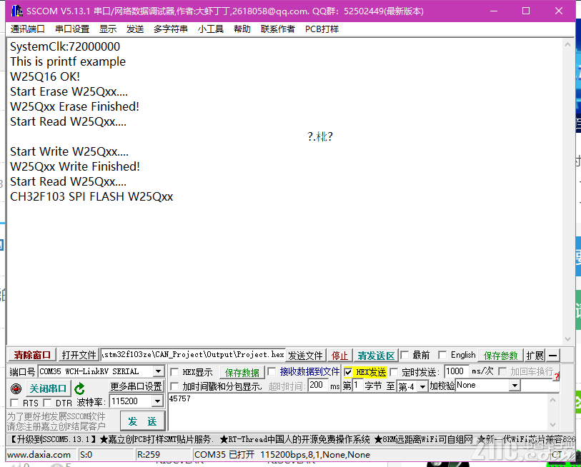Click 'SystemClk:72000000' output line
Image resolution: width=581 pixels, height=467 pixels.
(x=65, y=46)
